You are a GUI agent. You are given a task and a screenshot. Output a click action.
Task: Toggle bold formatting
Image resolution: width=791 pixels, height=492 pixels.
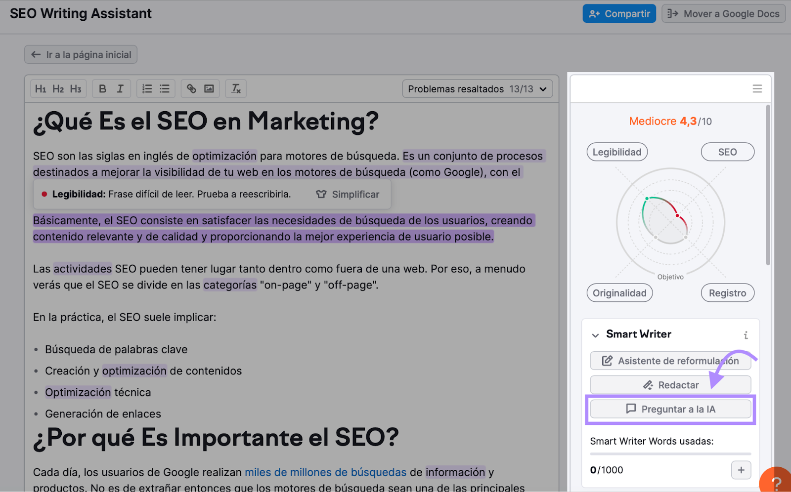pyautogui.click(x=102, y=88)
